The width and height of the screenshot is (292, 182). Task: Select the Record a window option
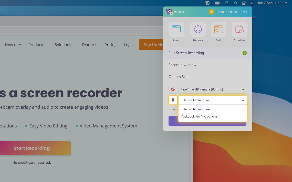point(182,65)
